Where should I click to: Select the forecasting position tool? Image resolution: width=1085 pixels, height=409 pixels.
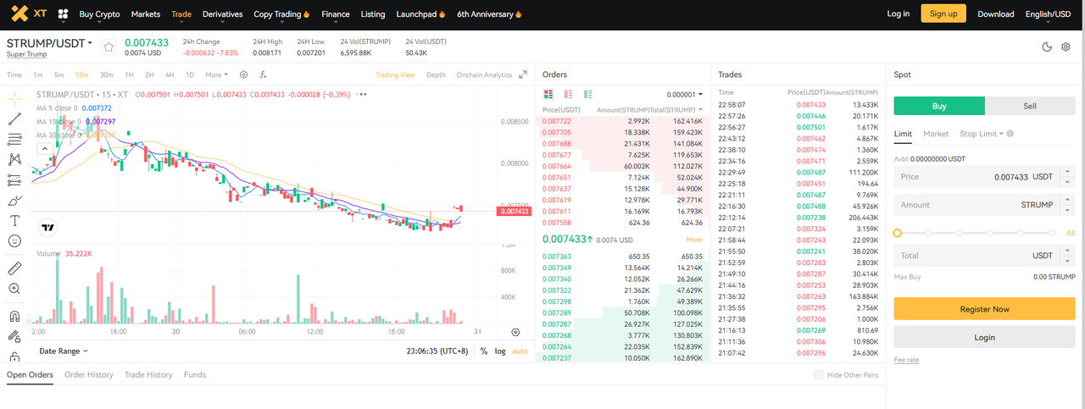click(14, 180)
